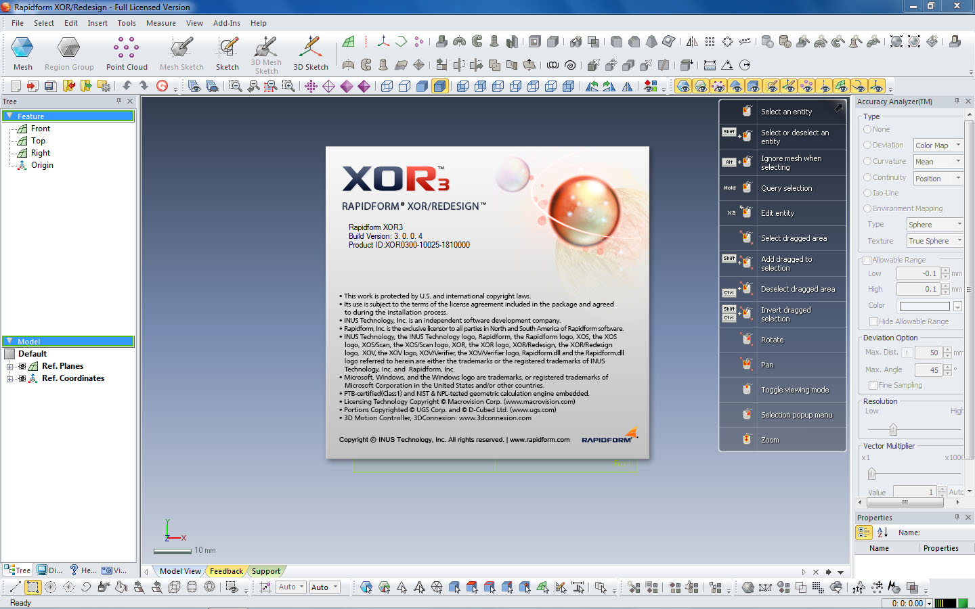
Task: Switch to the Feedback tab
Action: pyautogui.click(x=226, y=571)
